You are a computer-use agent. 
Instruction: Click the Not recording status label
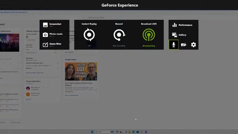pos(119,46)
